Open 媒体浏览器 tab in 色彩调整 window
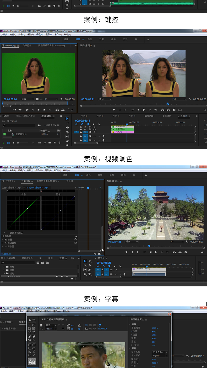 pos(27,258)
